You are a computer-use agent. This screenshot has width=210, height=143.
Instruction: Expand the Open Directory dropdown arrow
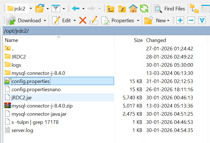point(48,9)
